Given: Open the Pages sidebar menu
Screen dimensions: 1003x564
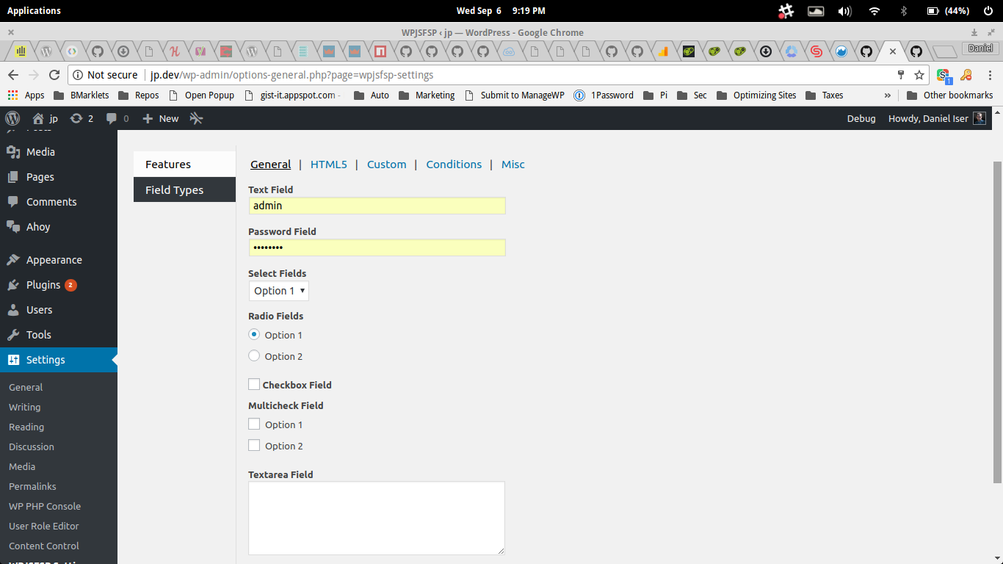Looking at the screenshot, I should point(59,177).
